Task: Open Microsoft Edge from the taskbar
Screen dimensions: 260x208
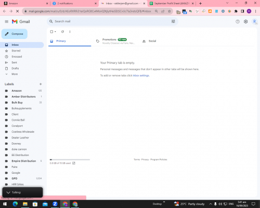Action: pyautogui.click(x=15, y=204)
